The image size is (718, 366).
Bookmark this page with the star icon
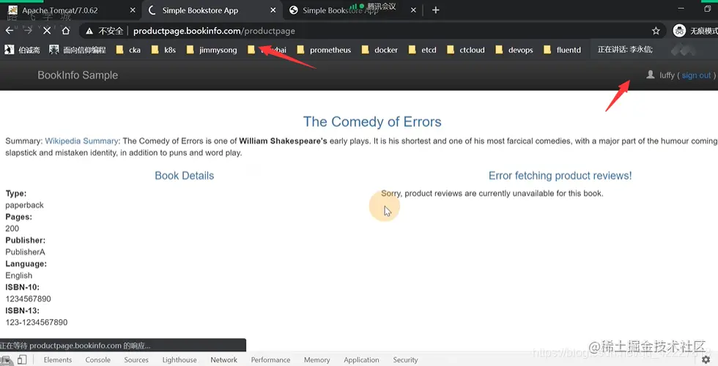[656, 31]
